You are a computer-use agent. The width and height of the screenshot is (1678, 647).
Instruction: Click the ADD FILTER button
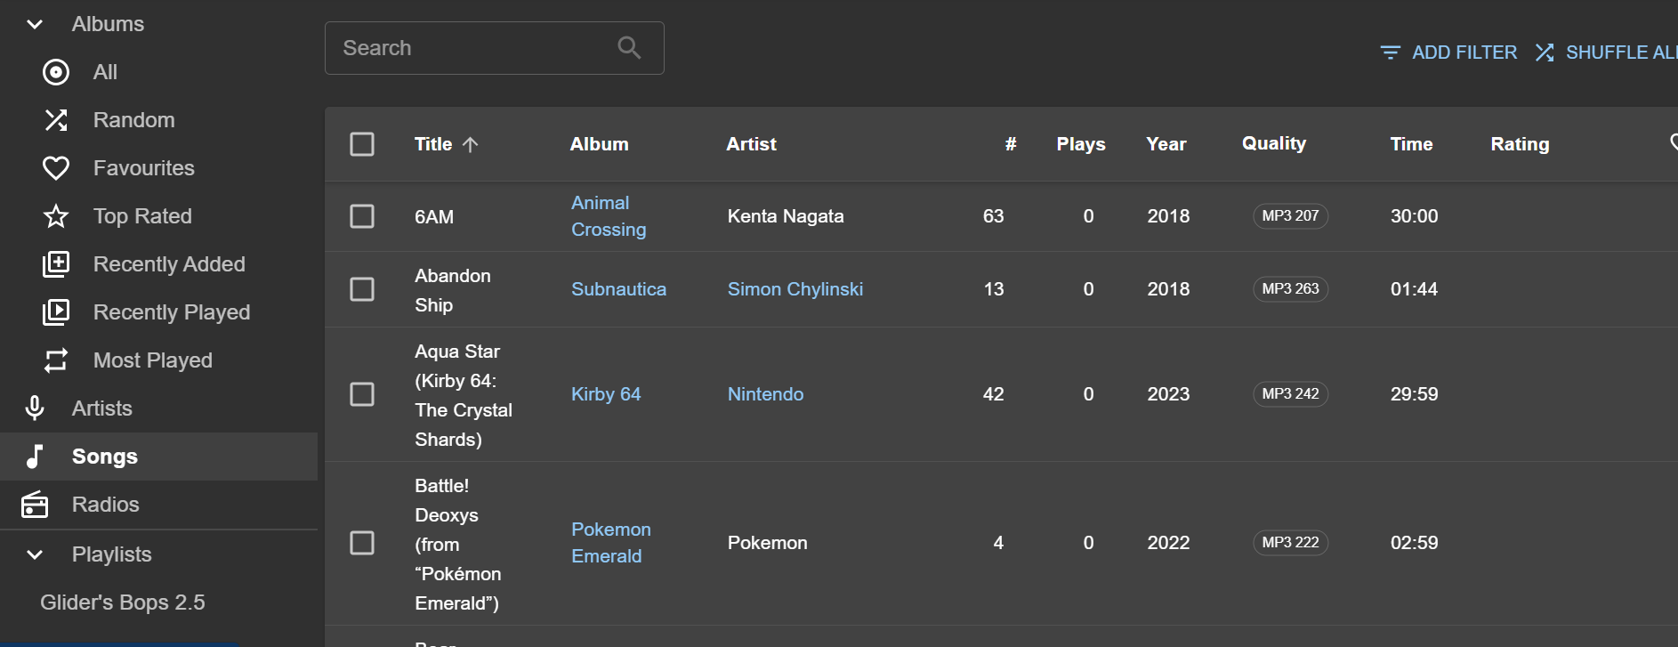click(x=1448, y=53)
